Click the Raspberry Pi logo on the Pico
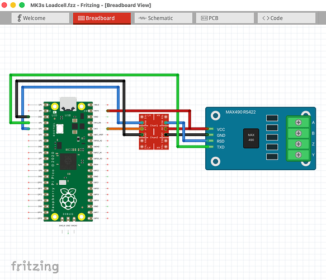Screen dimensions: 326x280 (x=68, y=199)
